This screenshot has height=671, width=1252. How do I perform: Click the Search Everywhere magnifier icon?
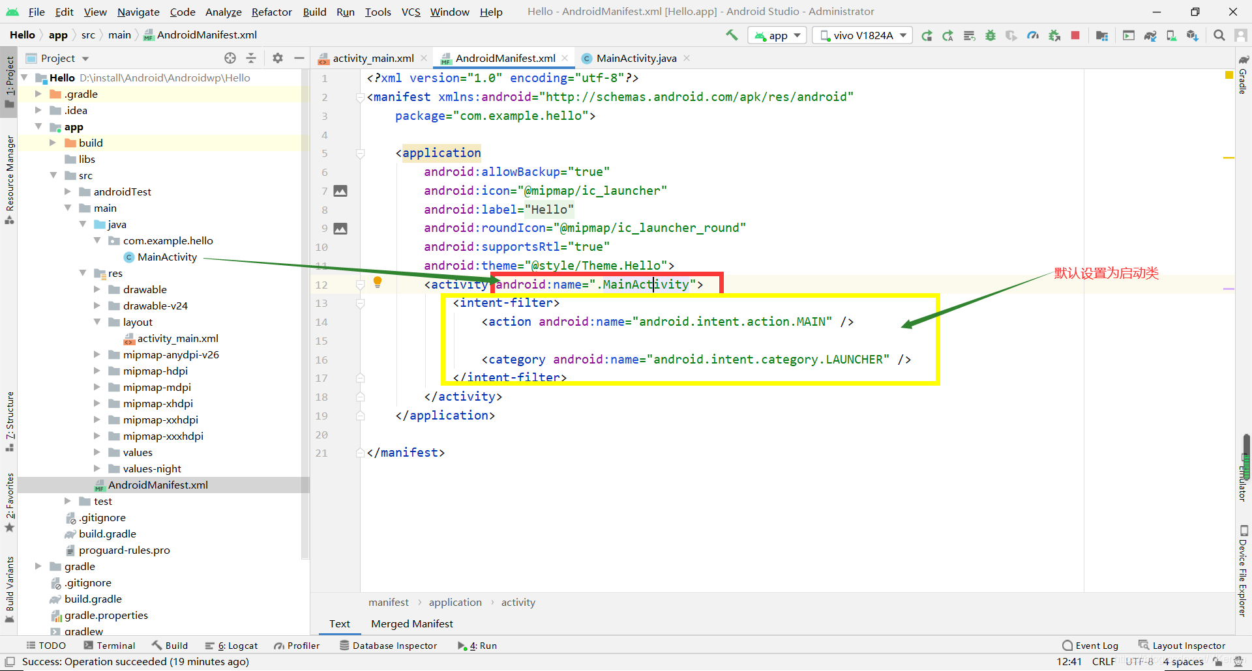[1219, 35]
